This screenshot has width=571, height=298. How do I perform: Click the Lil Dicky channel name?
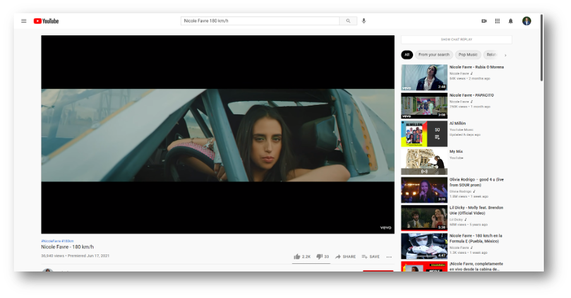456,220
